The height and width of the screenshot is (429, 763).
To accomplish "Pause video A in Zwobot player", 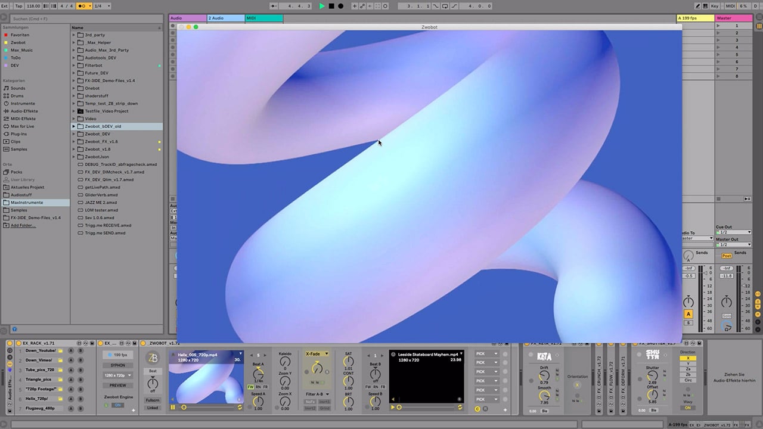I will click(x=173, y=407).
